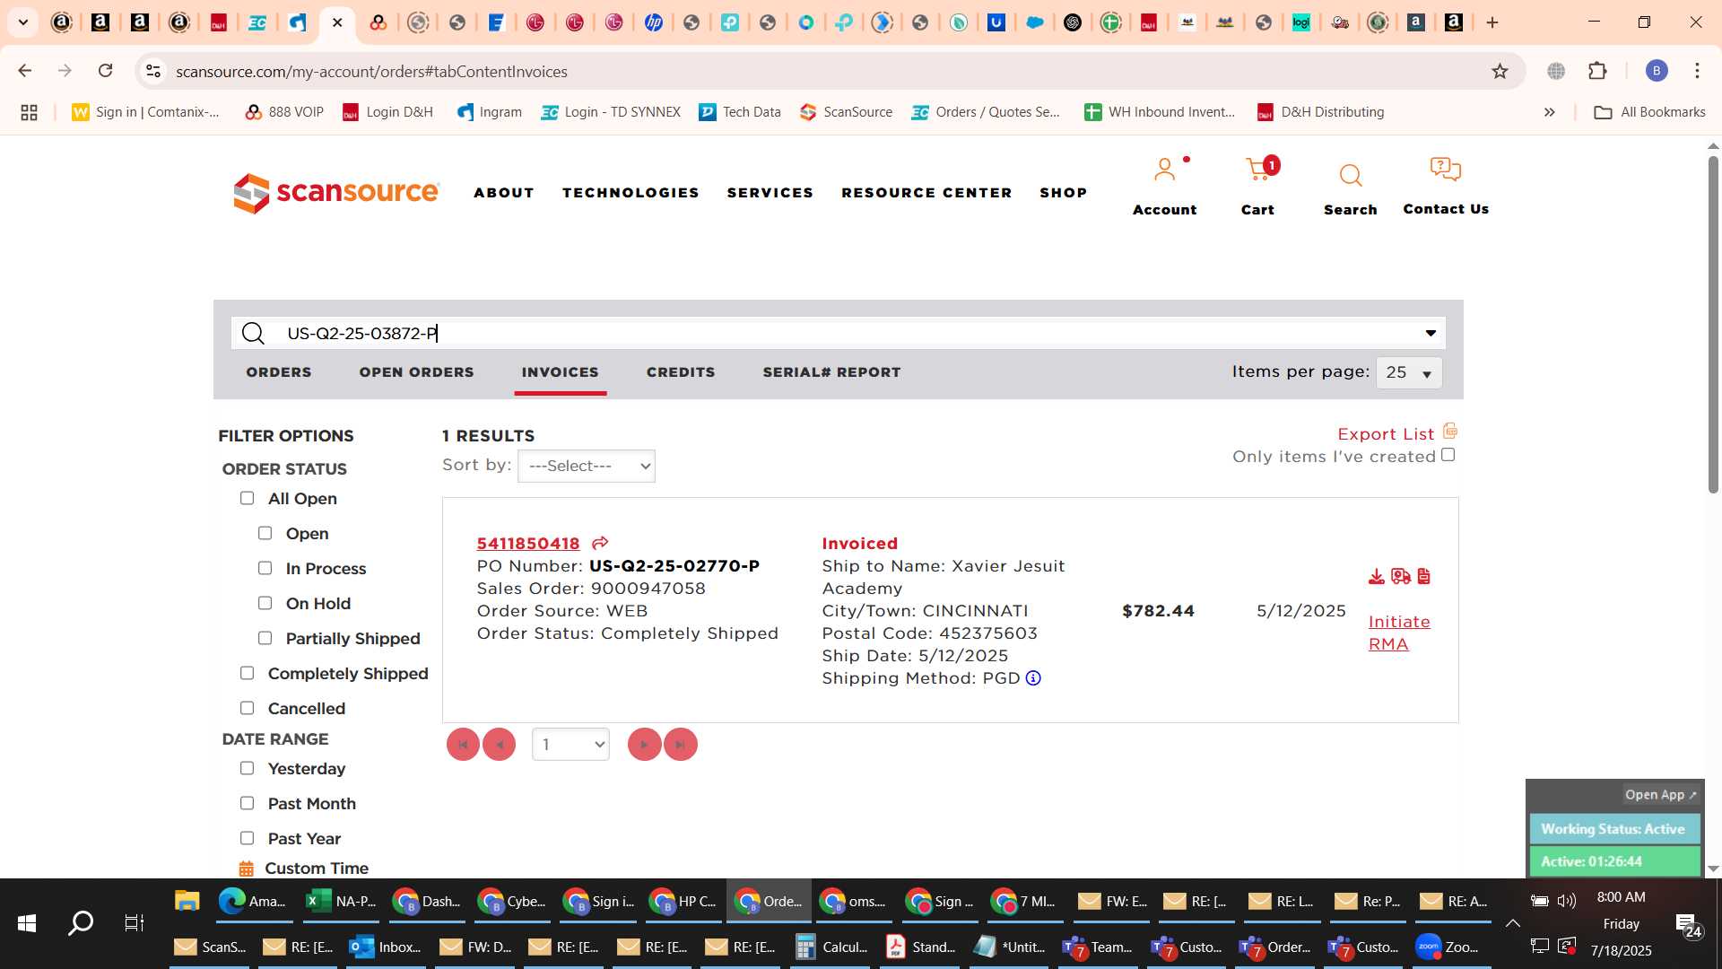Click the shipment tracking truck icon
1722x969 pixels.
[1401, 576]
